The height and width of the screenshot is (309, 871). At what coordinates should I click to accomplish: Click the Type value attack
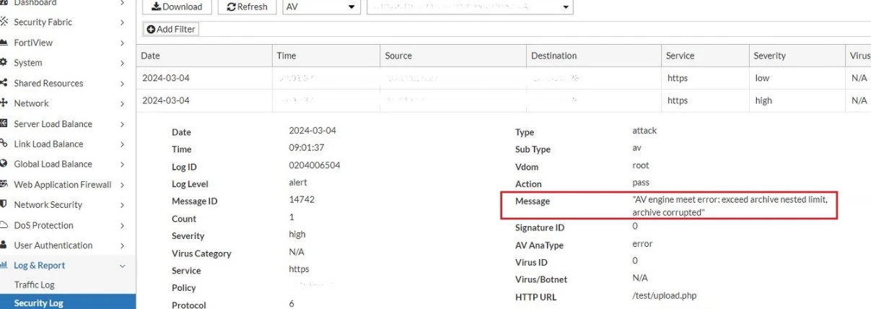pos(644,131)
